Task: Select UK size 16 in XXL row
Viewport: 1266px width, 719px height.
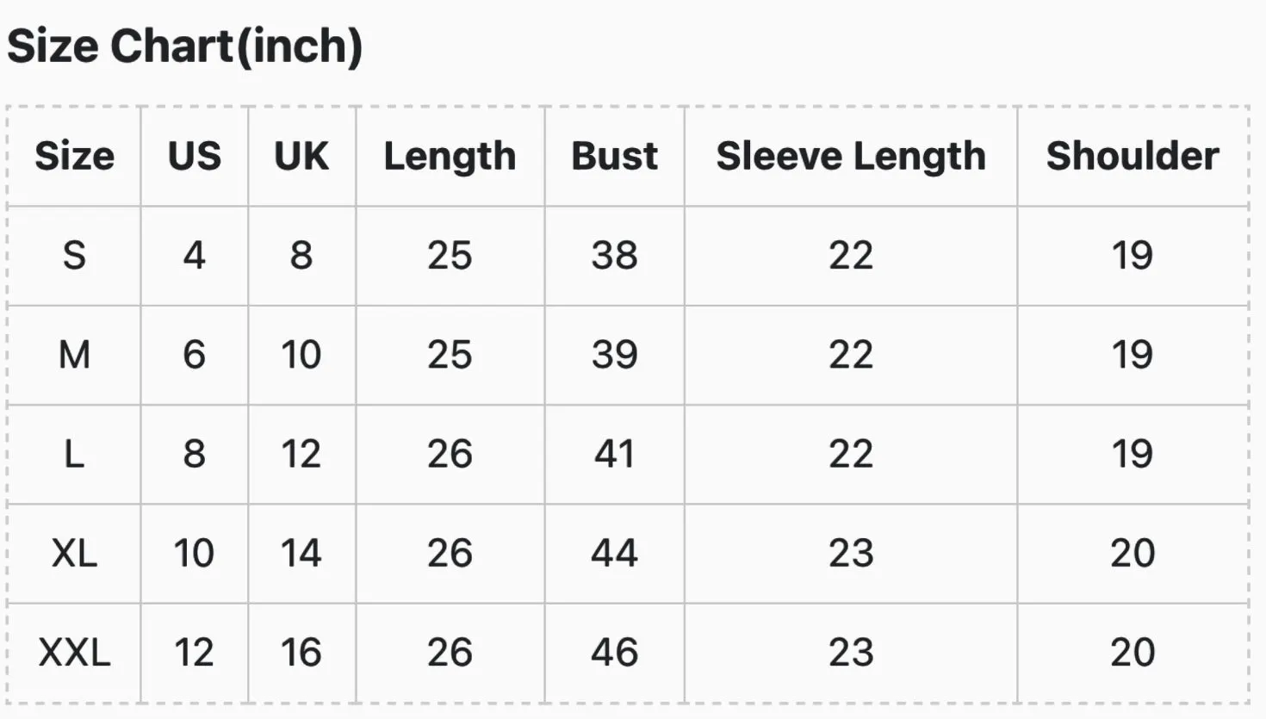Action: (301, 652)
